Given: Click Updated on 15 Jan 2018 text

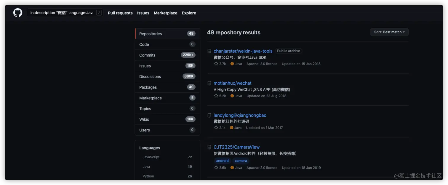Looking at the screenshot, I should tap(301, 64).
